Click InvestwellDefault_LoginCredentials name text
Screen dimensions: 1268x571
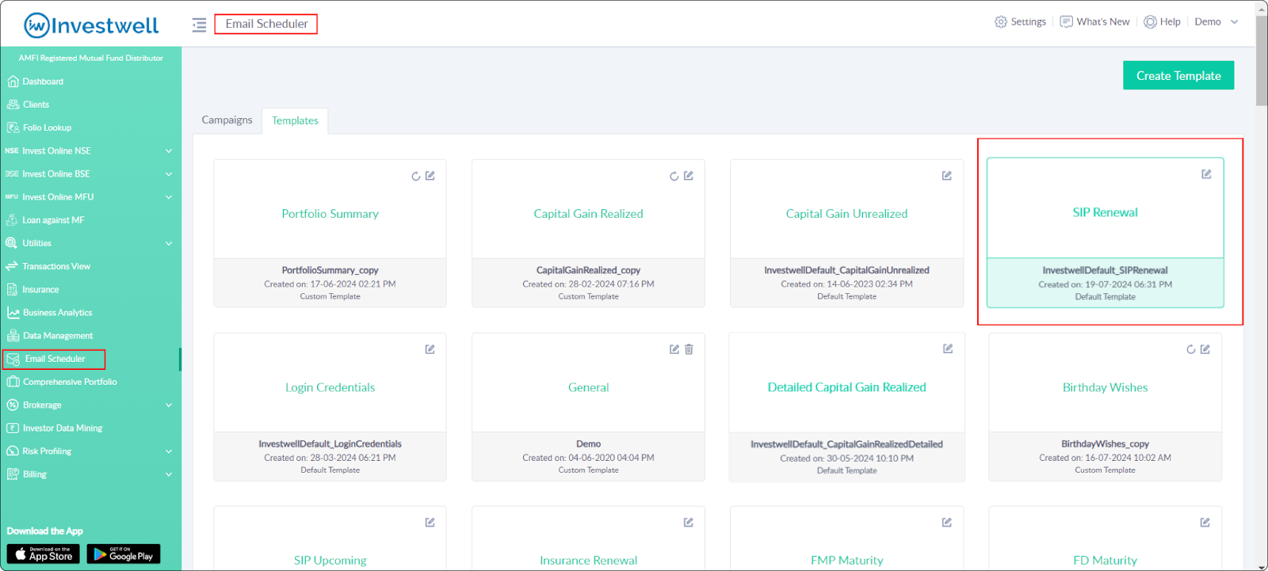330,444
